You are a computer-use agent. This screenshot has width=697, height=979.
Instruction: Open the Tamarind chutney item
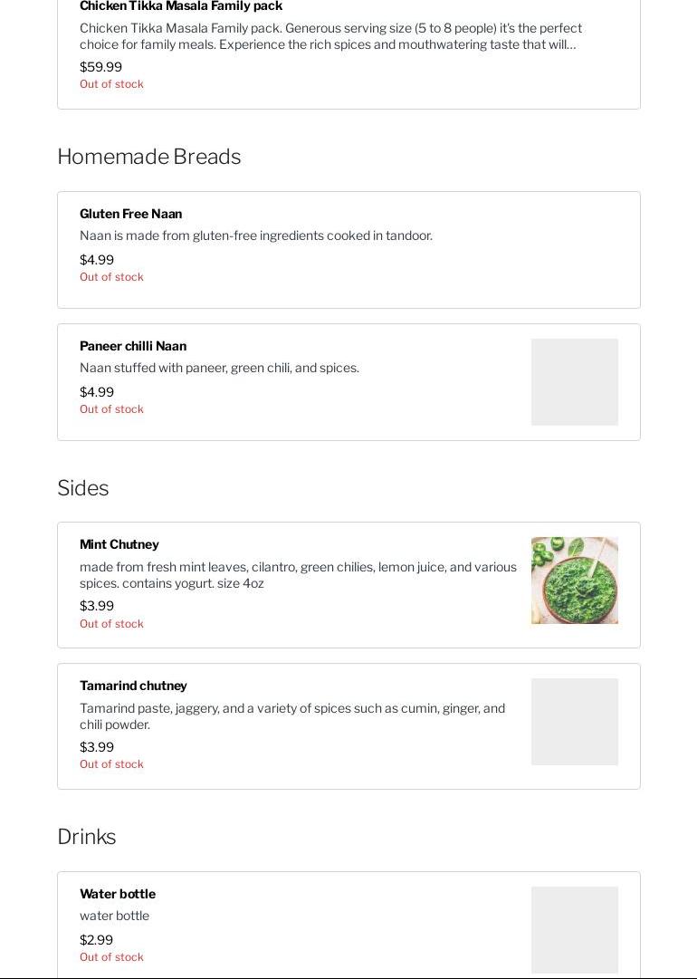(133, 686)
